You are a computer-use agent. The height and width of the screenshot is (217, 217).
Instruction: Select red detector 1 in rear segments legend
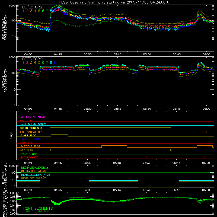click(x=23, y=63)
